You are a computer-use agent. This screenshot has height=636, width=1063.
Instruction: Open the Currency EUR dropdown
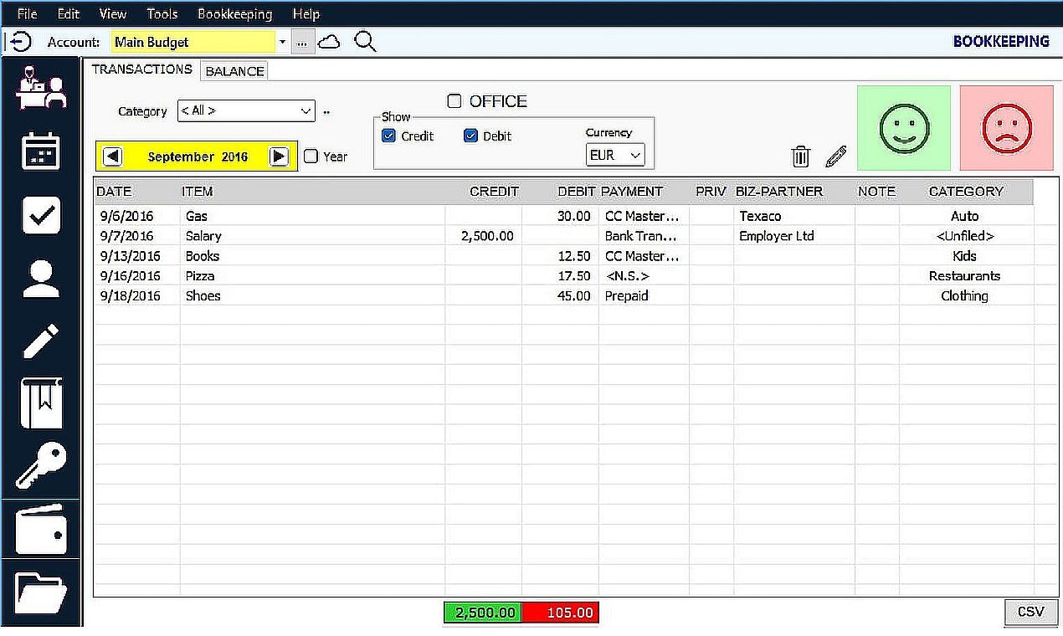pyautogui.click(x=615, y=155)
